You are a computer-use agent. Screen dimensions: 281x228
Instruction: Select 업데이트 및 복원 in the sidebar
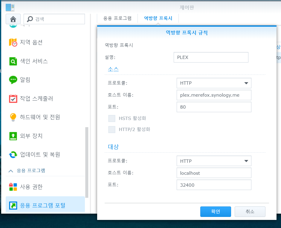(x=45, y=155)
